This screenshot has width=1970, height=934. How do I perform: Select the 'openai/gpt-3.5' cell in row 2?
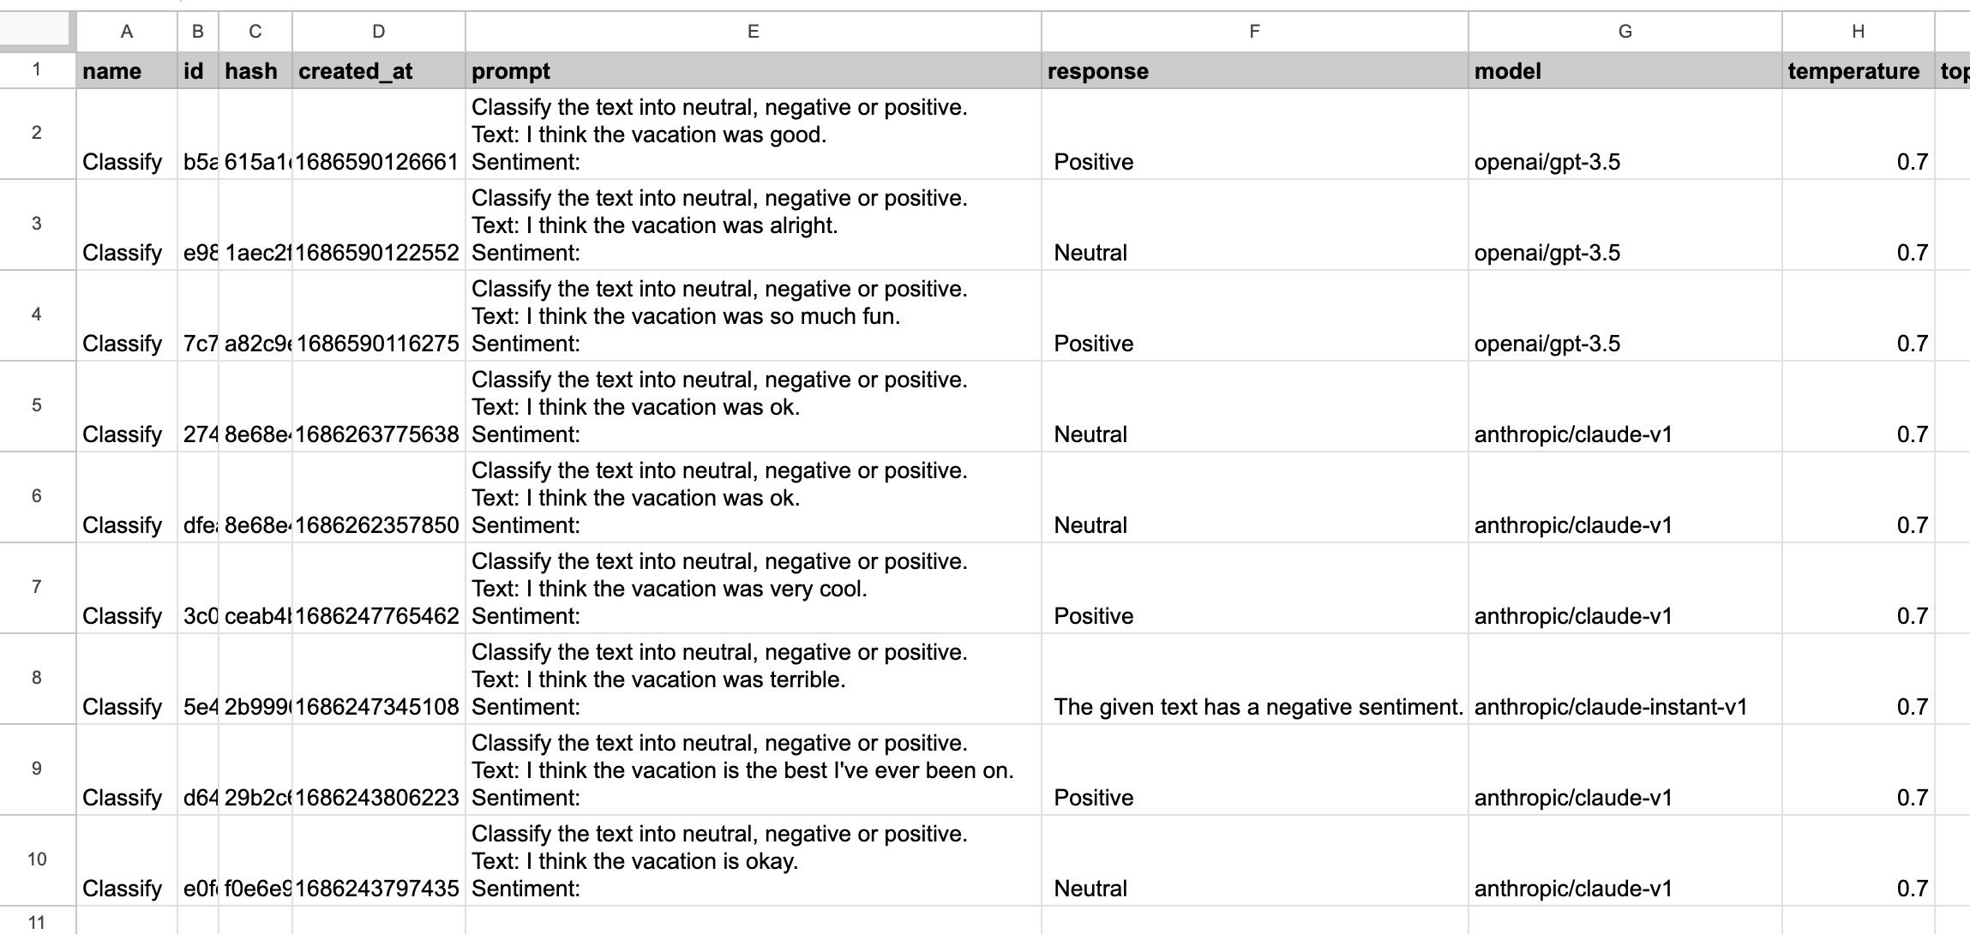(x=1625, y=135)
